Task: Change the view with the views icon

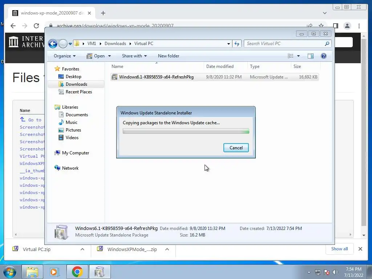Action: tap(290, 56)
